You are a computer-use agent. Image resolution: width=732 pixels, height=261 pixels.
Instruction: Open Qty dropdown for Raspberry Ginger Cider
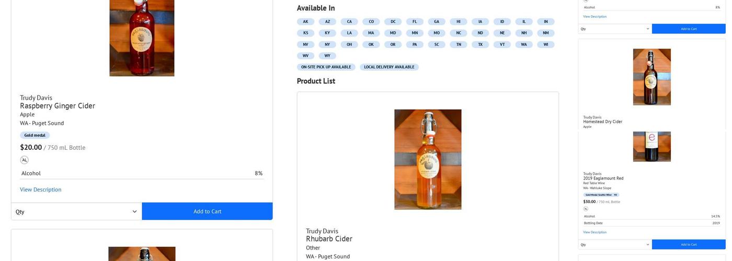coord(76,211)
